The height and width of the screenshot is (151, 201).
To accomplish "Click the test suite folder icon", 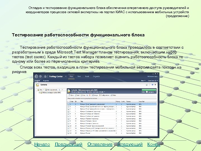I will 69,91.
